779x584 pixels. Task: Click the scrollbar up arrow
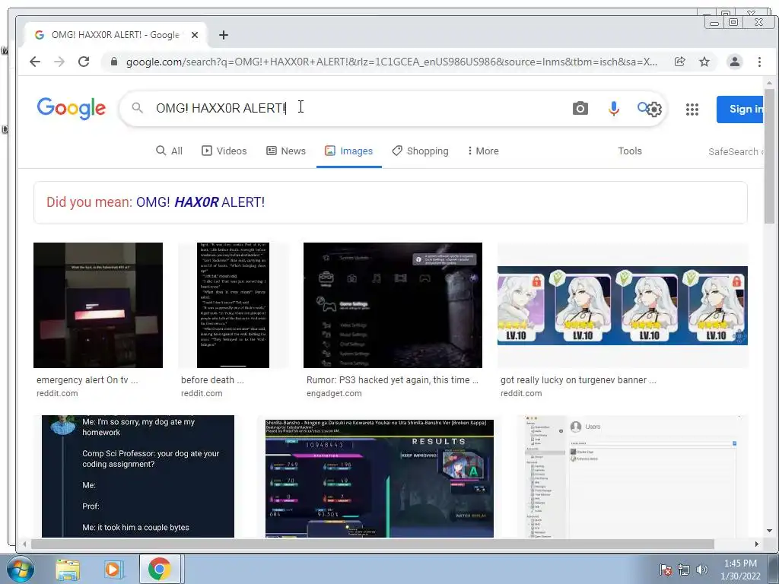click(769, 83)
